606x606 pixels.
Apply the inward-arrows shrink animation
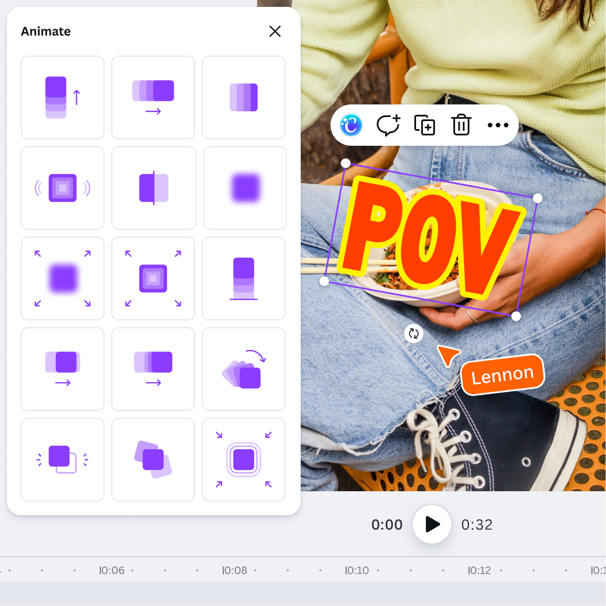[x=243, y=460]
